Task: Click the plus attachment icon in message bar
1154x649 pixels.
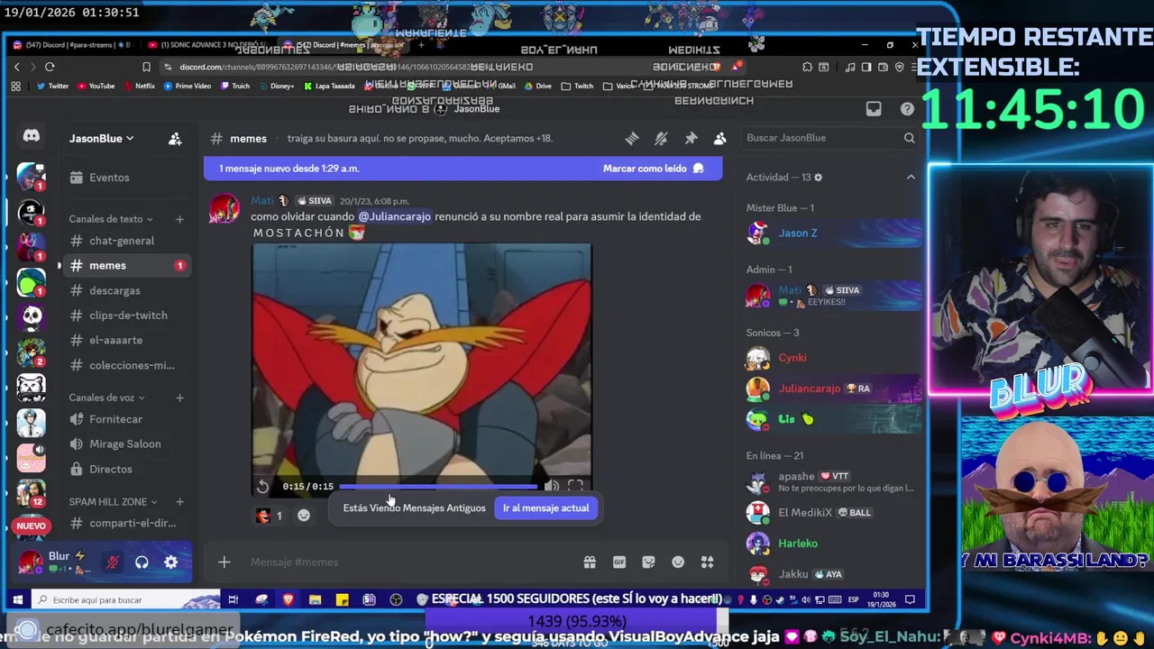Action: (x=224, y=562)
